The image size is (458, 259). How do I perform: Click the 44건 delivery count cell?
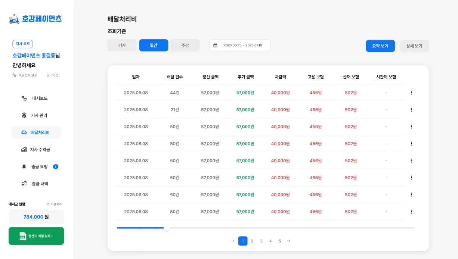175,93
